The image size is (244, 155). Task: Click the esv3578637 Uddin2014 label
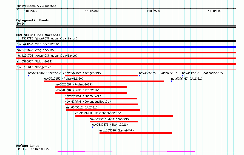click(x=35, y=61)
